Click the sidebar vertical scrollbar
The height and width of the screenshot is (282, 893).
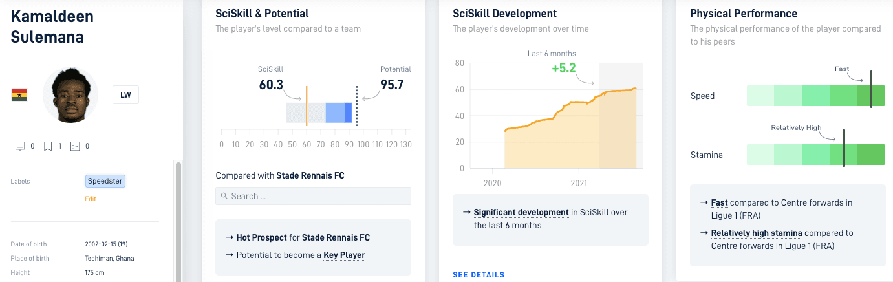(x=178, y=222)
